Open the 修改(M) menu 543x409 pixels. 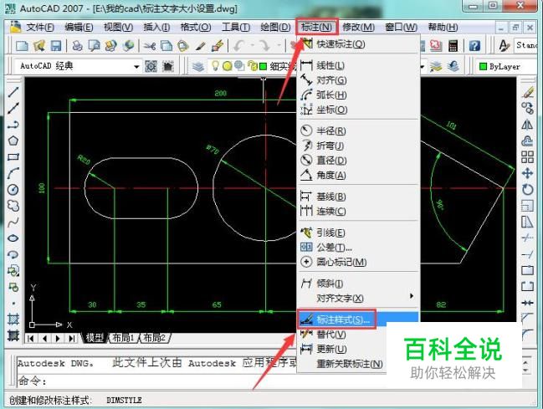[x=358, y=27]
